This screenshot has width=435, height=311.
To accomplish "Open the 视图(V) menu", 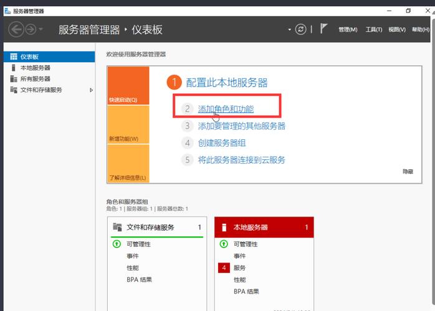I will coord(397,29).
